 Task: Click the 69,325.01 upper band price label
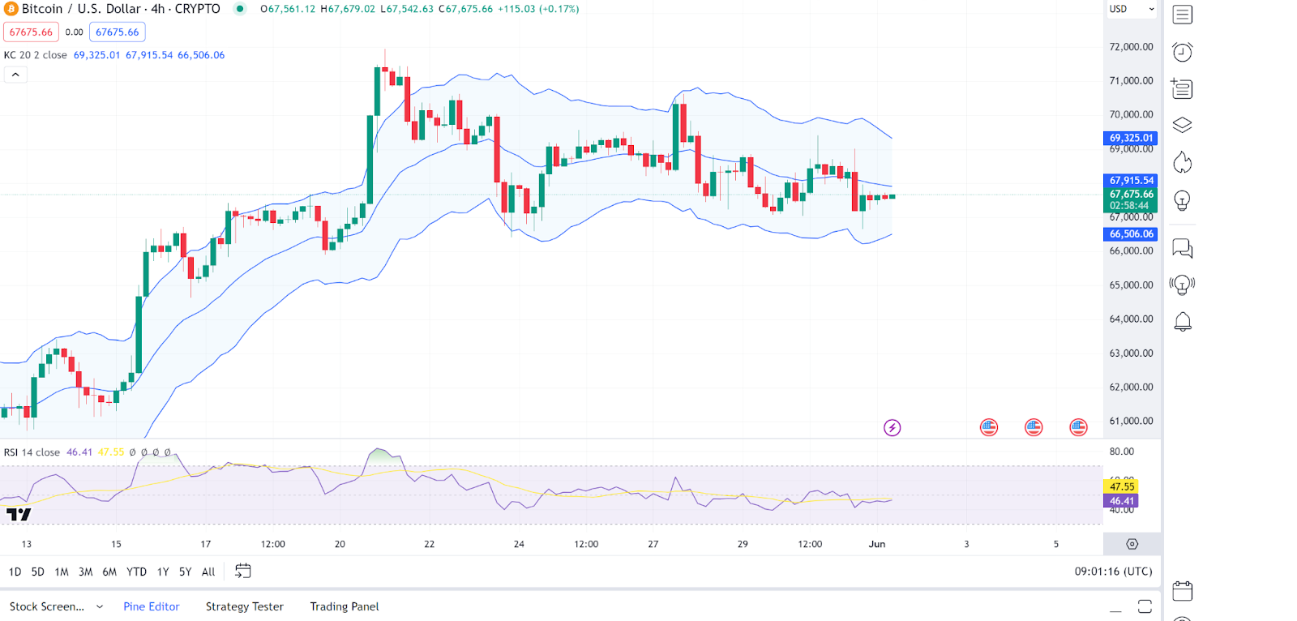point(1131,139)
